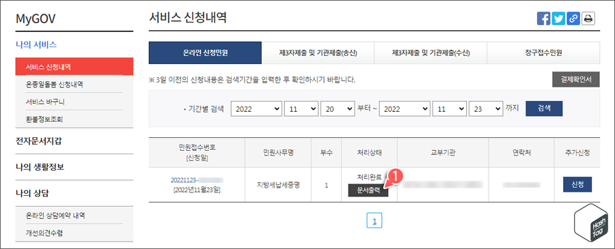Click 연락처 column header
The height and width of the screenshot is (249, 615).
pos(521,153)
